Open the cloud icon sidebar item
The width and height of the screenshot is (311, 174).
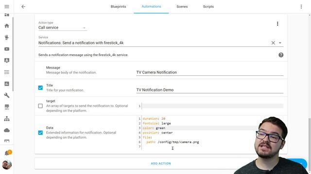point(7,130)
